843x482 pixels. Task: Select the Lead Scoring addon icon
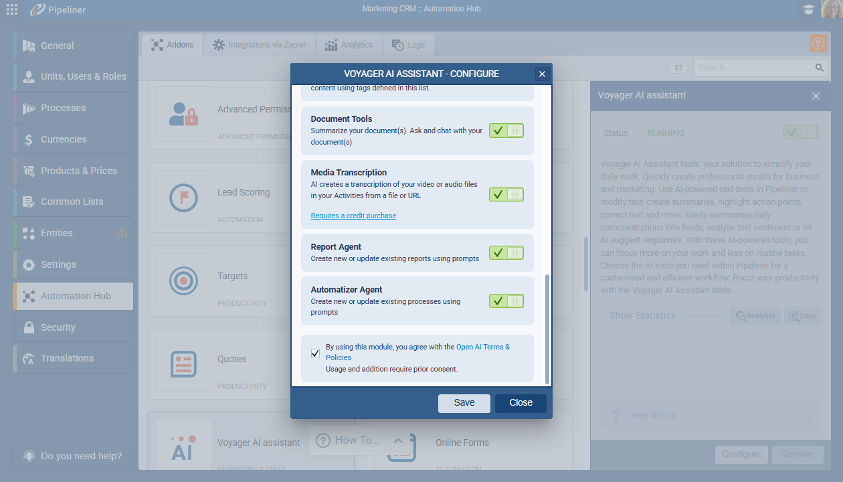(183, 197)
